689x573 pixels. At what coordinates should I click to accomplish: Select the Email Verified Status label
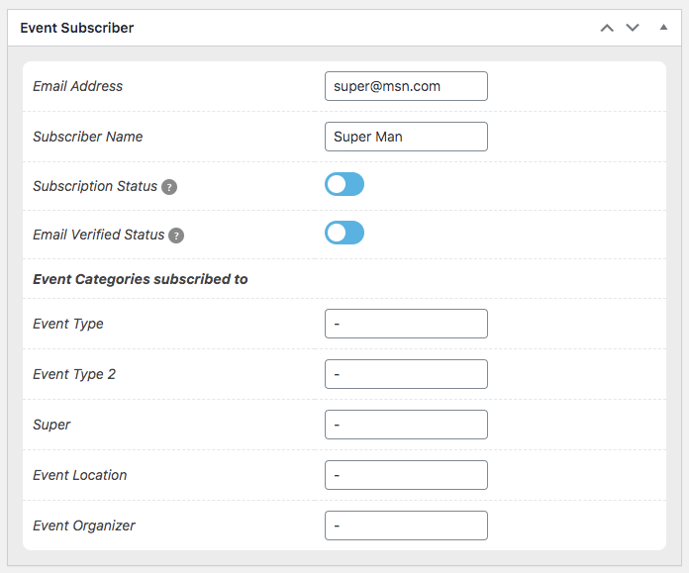point(98,235)
